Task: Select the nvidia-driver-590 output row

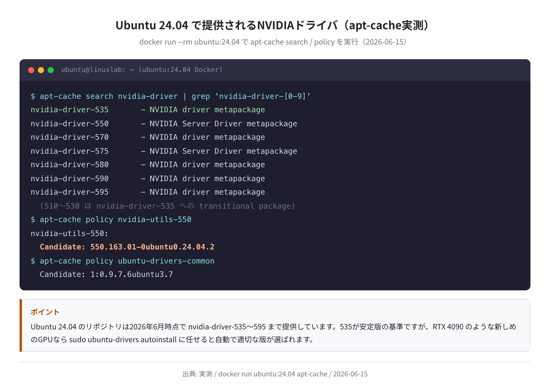Action: 148,178
